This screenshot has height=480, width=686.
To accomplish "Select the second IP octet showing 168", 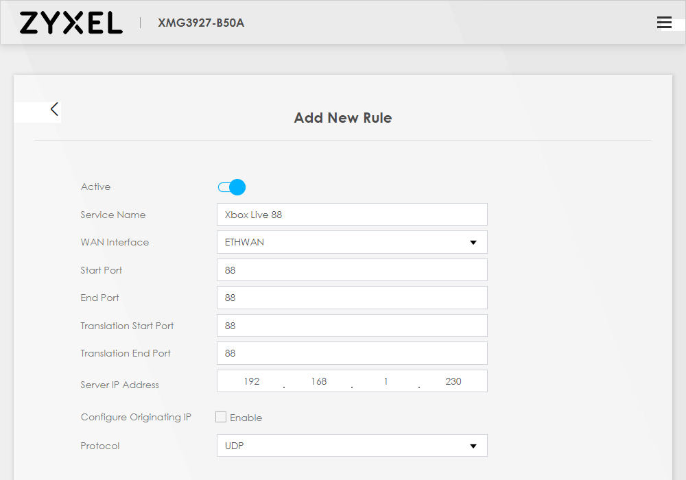I will click(x=318, y=381).
